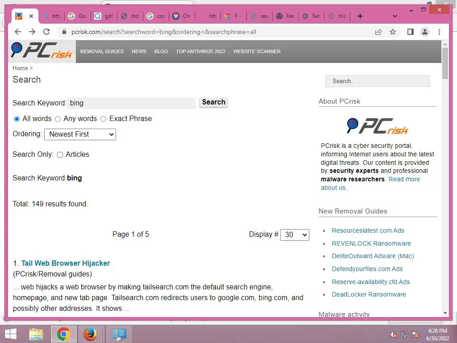Click the PCrisk logo under About PCrisk
This screenshot has height=343, width=457.
pyautogui.click(x=378, y=126)
